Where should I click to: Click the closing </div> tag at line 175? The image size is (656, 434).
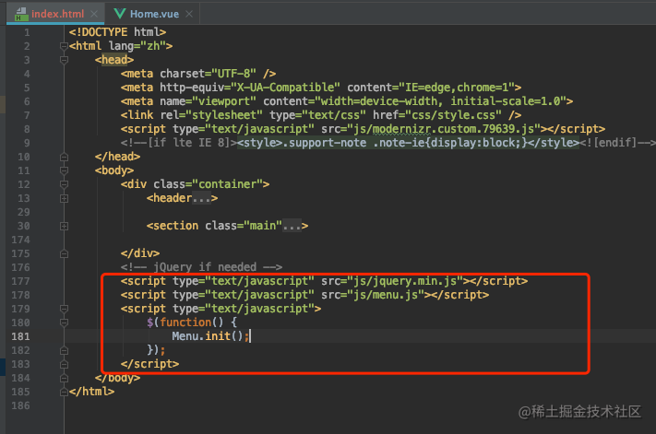point(140,253)
